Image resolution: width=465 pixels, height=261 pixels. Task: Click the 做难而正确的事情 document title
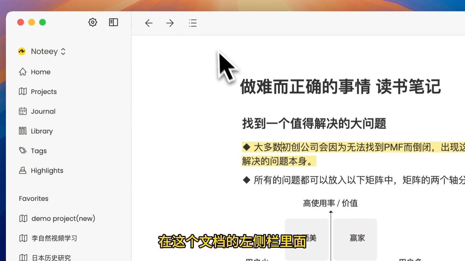click(x=340, y=87)
